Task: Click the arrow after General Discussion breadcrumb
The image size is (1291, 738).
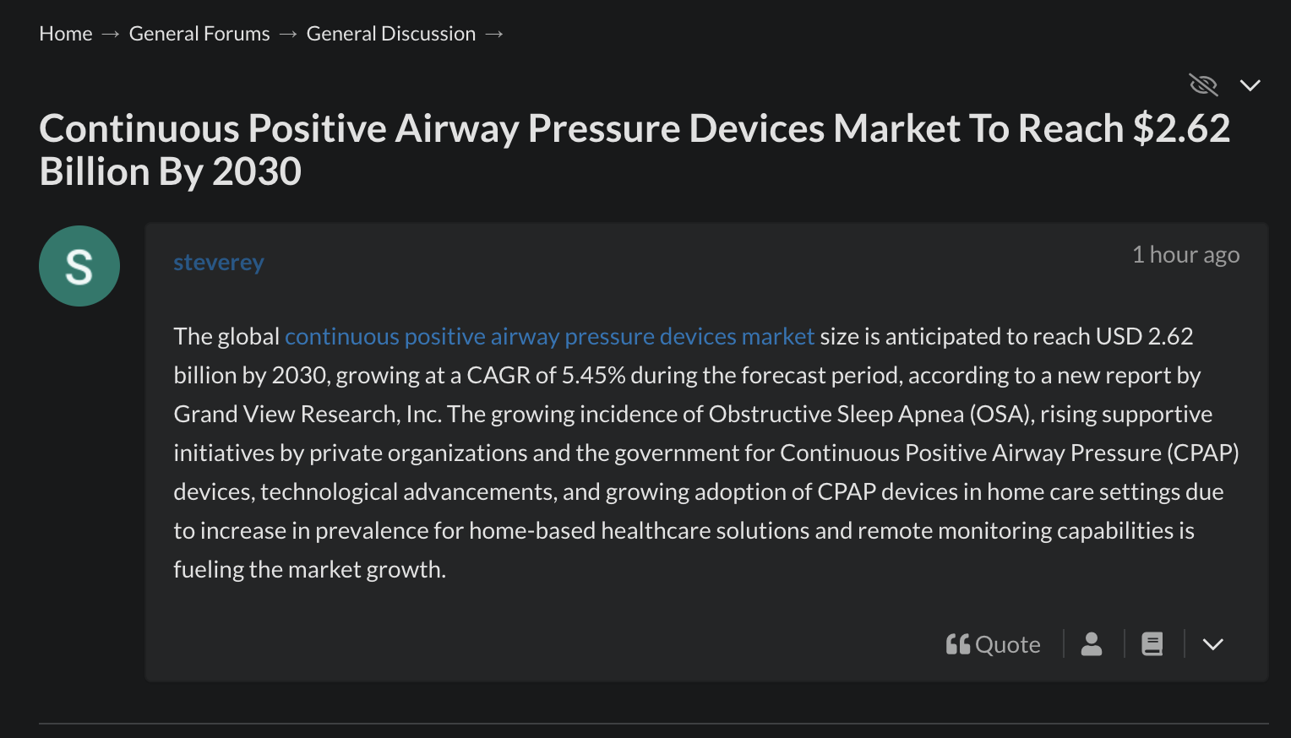Action: point(494,35)
